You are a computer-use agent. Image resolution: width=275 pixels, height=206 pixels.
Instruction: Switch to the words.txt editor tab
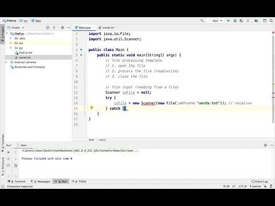click(x=106, y=27)
